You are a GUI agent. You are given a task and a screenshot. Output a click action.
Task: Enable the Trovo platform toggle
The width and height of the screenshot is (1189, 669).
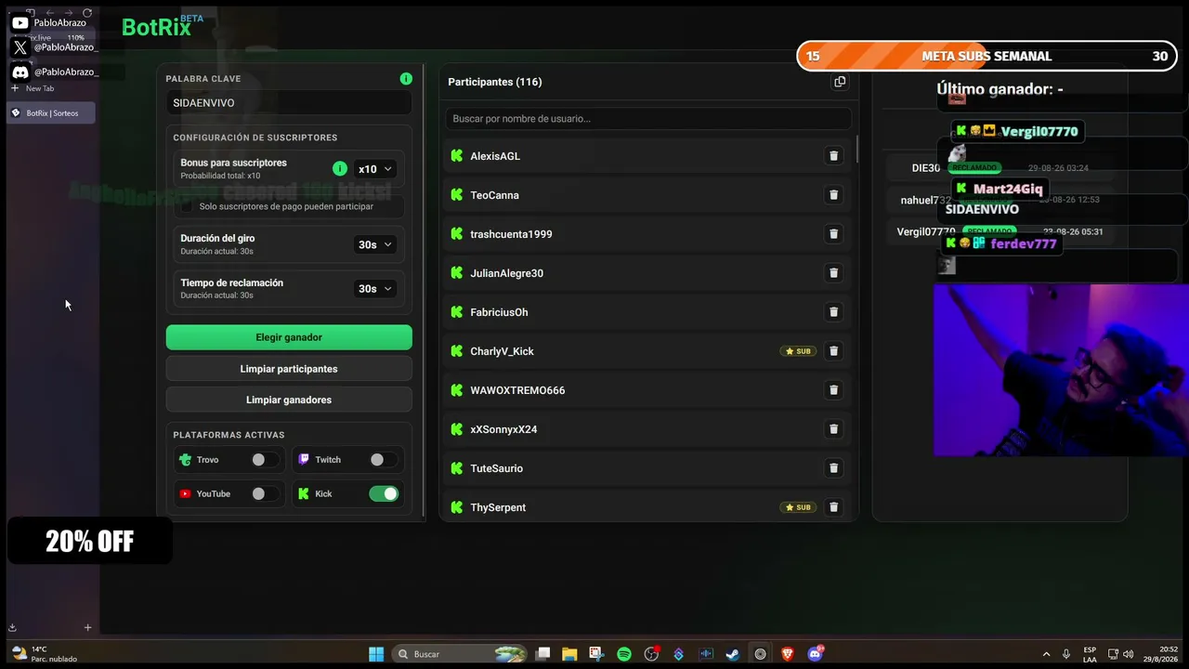(264, 460)
